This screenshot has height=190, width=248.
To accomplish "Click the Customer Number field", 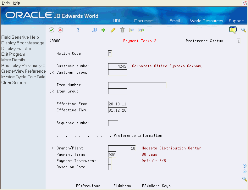I will [x=117, y=66].
